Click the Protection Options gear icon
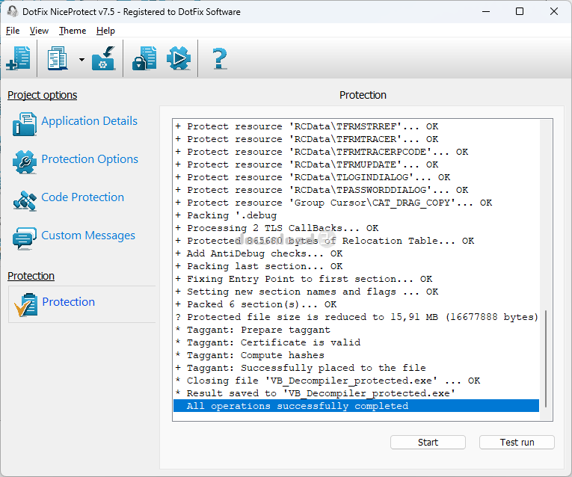 click(25, 162)
